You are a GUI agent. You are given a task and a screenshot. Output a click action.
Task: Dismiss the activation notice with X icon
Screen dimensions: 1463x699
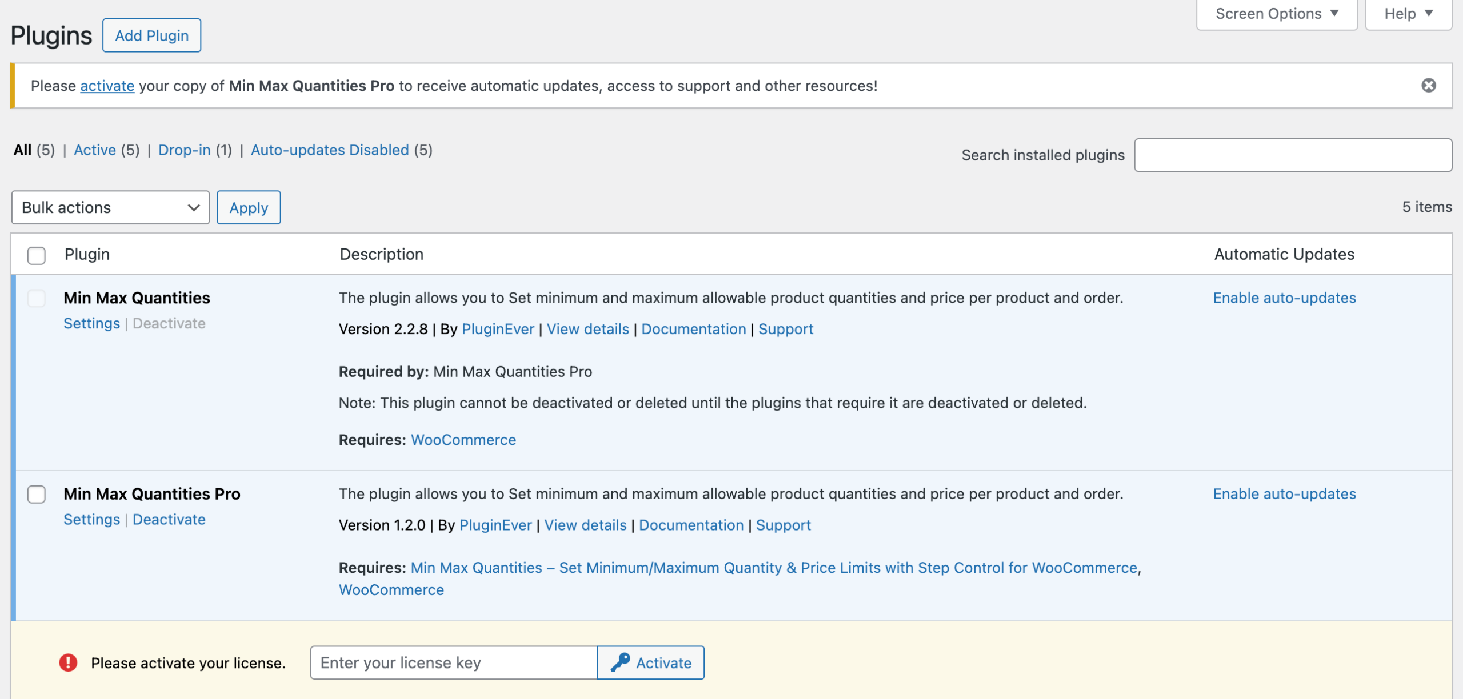tap(1428, 86)
